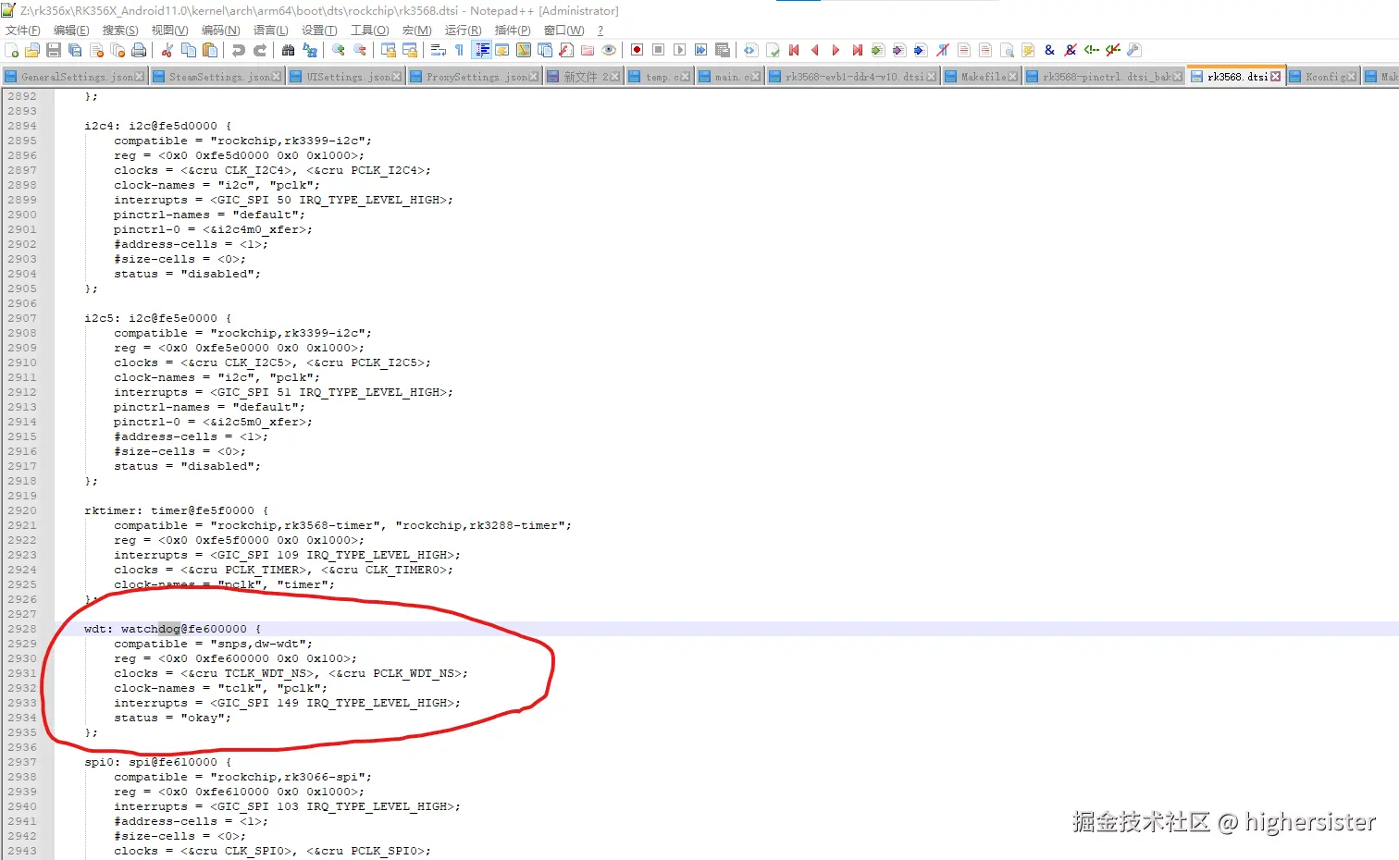
Task: Zoom in on the editor text
Action: pos(339,50)
